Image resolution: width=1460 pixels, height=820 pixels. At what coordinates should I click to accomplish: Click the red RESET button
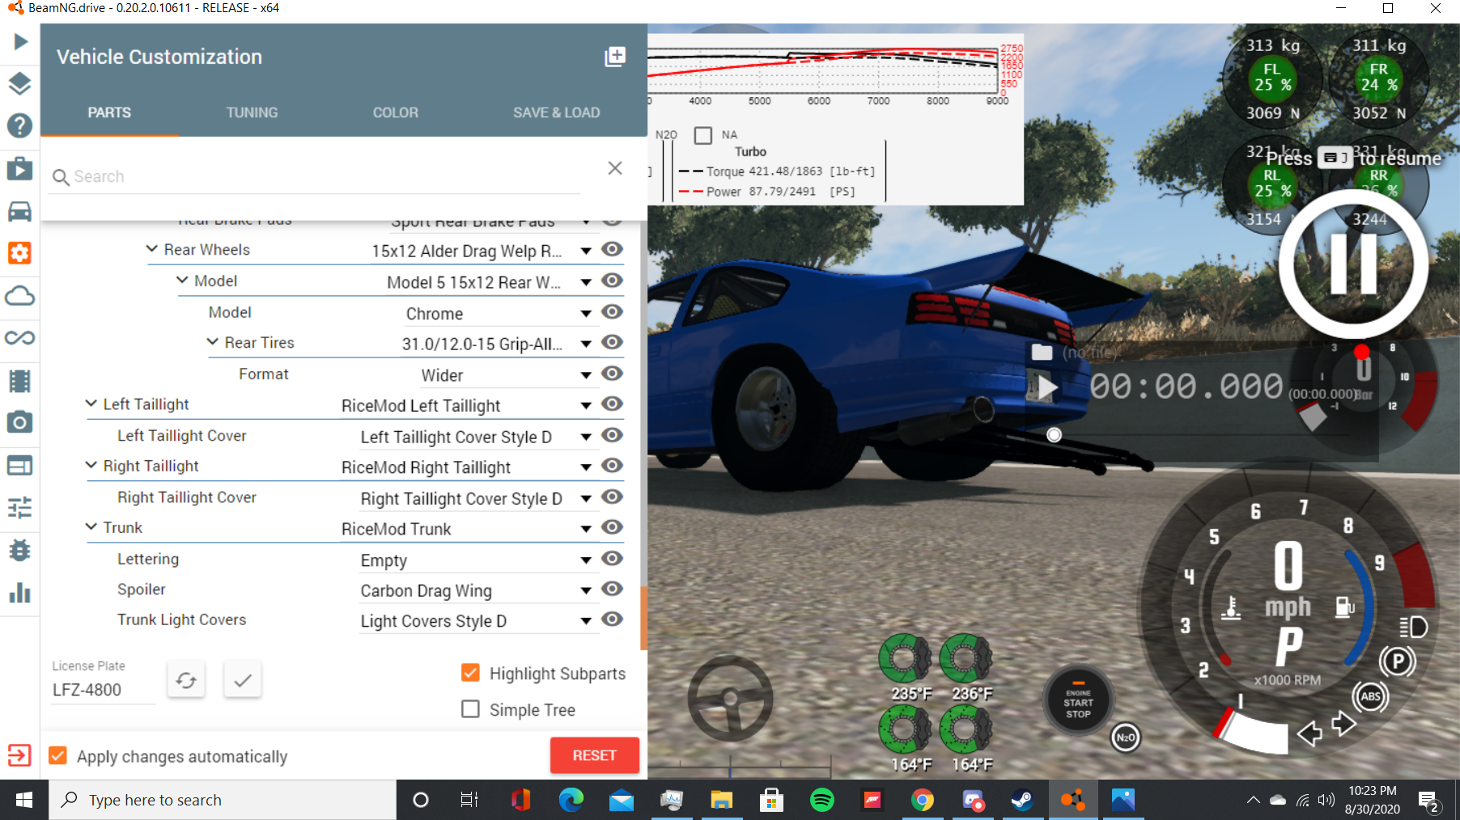[595, 755]
